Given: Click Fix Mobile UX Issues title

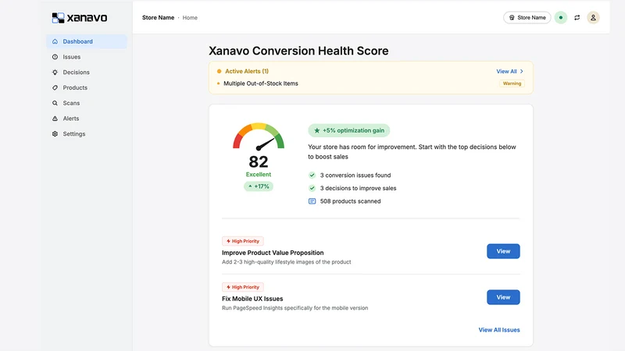Looking at the screenshot, I should click(252, 299).
